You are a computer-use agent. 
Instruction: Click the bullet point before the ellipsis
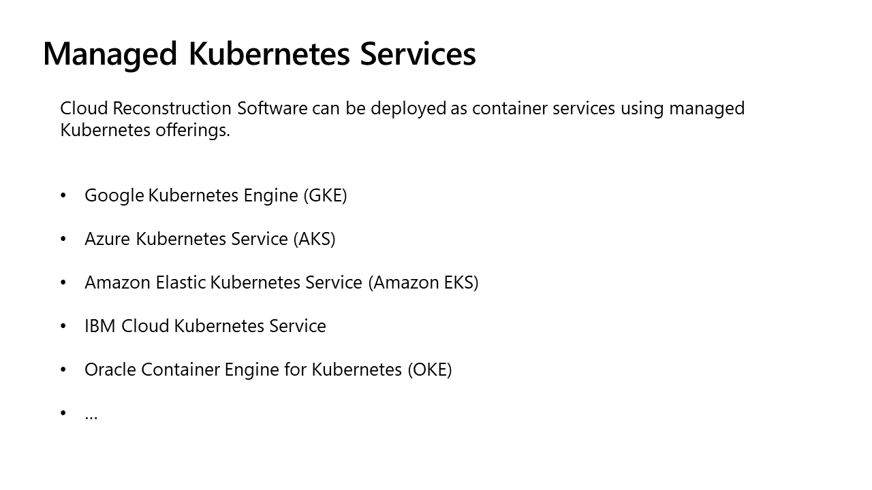63,413
